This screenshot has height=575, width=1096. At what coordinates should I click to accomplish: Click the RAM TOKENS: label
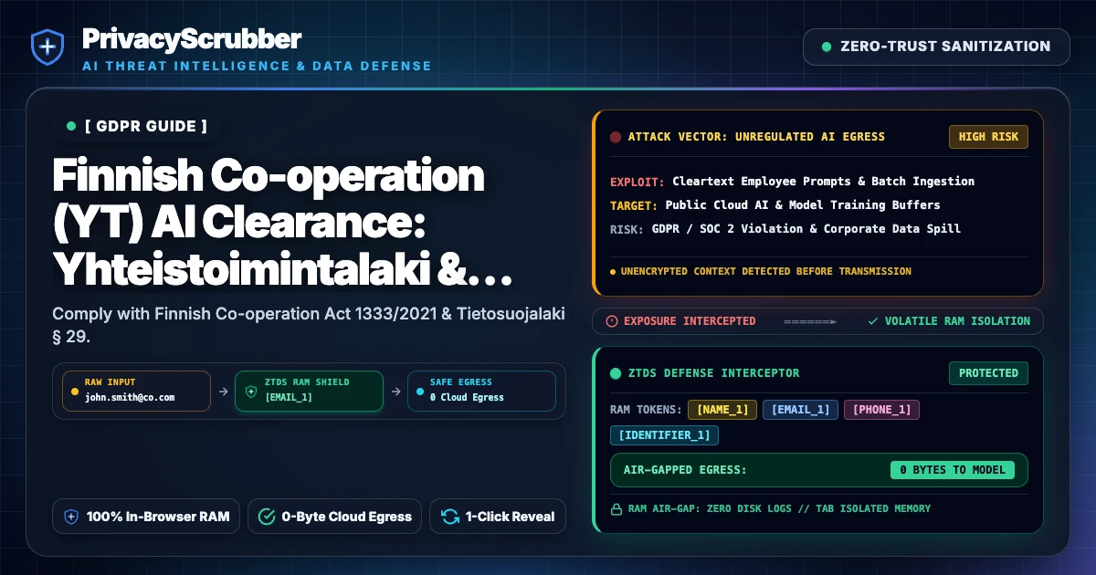click(x=645, y=410)
